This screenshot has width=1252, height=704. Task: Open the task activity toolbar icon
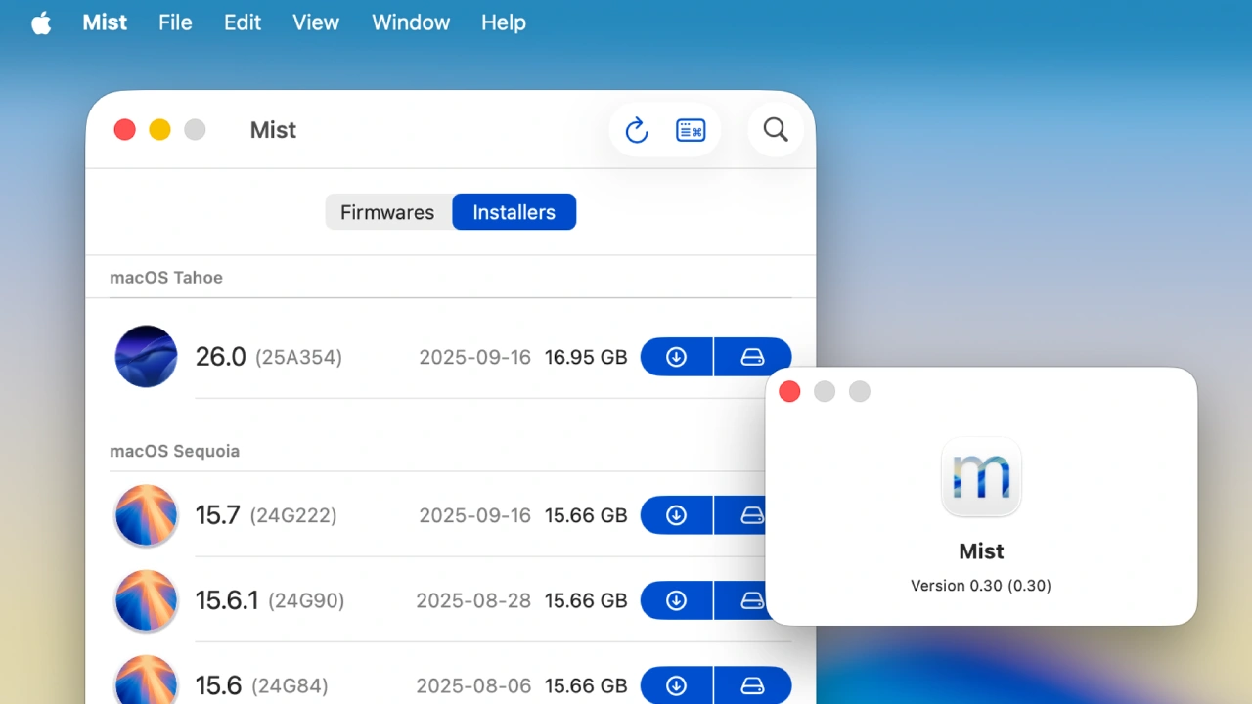click(x=691, y=129)
